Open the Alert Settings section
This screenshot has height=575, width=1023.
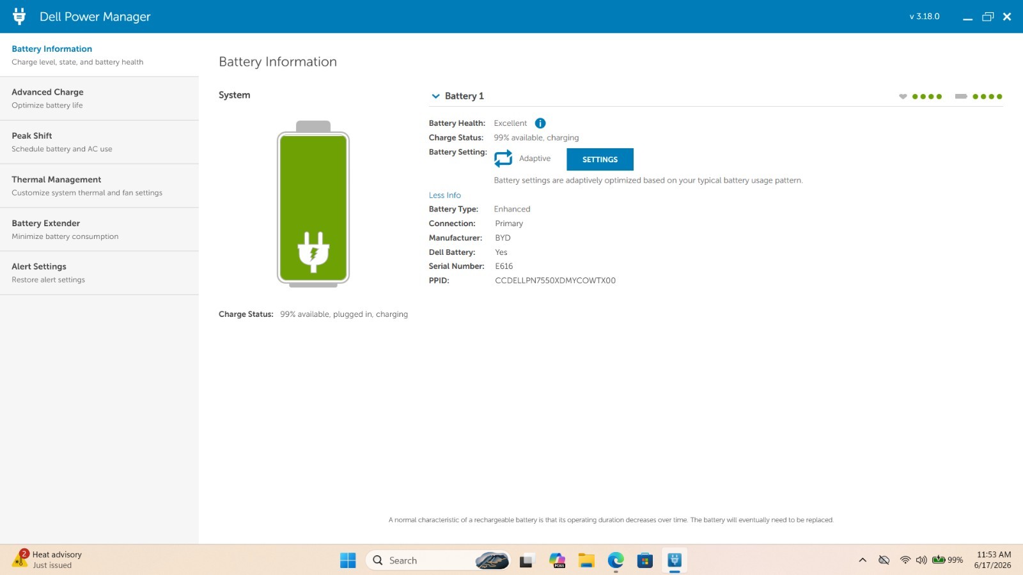pyautogui.click(x=99, y=273)
